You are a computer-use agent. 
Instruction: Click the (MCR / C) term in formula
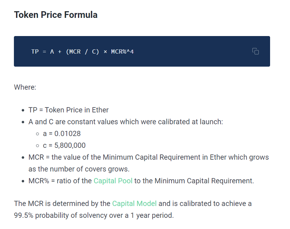(82, 51)
